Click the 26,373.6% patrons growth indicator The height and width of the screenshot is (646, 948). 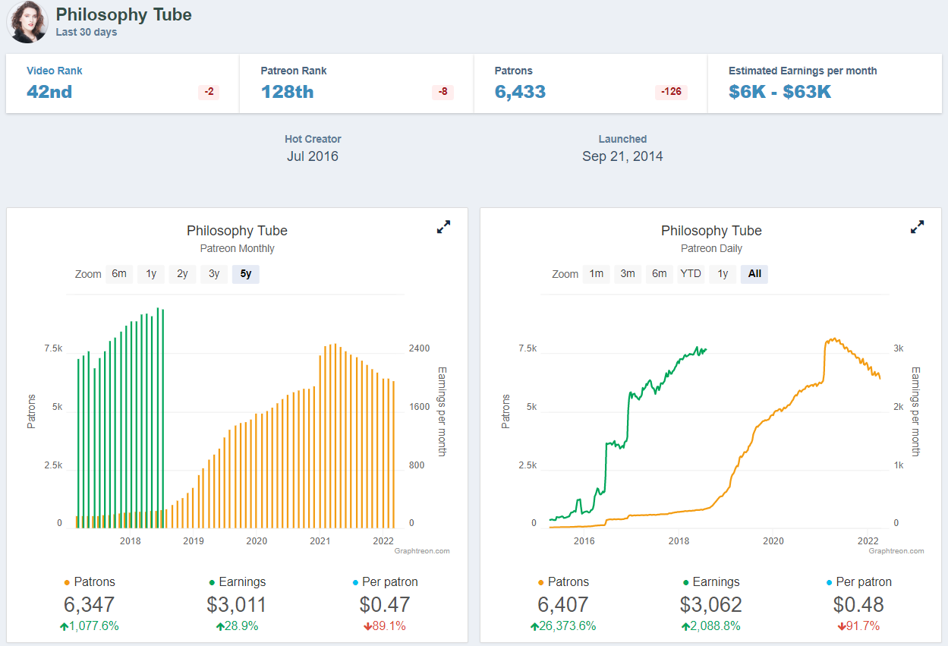click(x=563, y=626)
